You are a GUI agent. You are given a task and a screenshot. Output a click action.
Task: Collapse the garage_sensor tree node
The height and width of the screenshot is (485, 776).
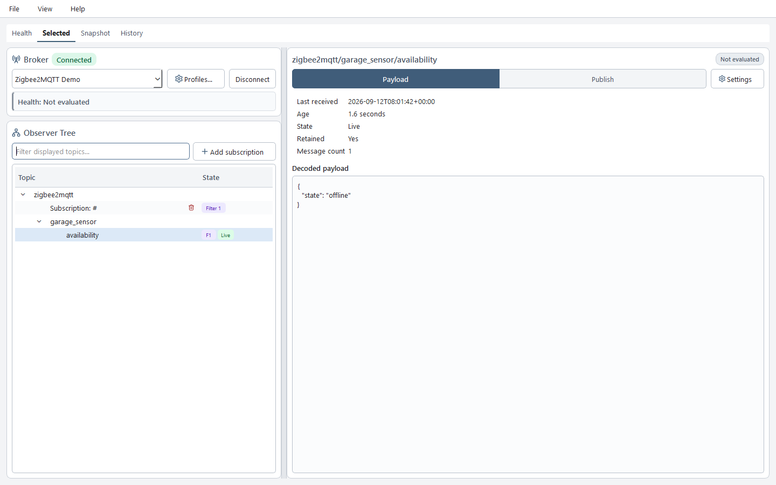39,221
